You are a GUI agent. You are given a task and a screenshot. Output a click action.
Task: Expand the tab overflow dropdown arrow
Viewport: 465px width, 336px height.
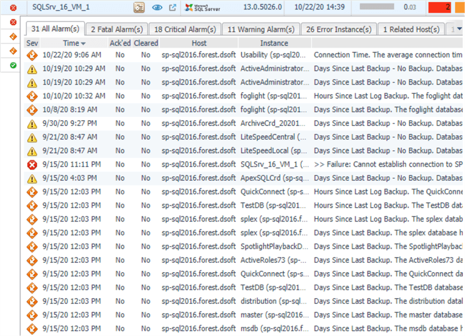point(459,29)
